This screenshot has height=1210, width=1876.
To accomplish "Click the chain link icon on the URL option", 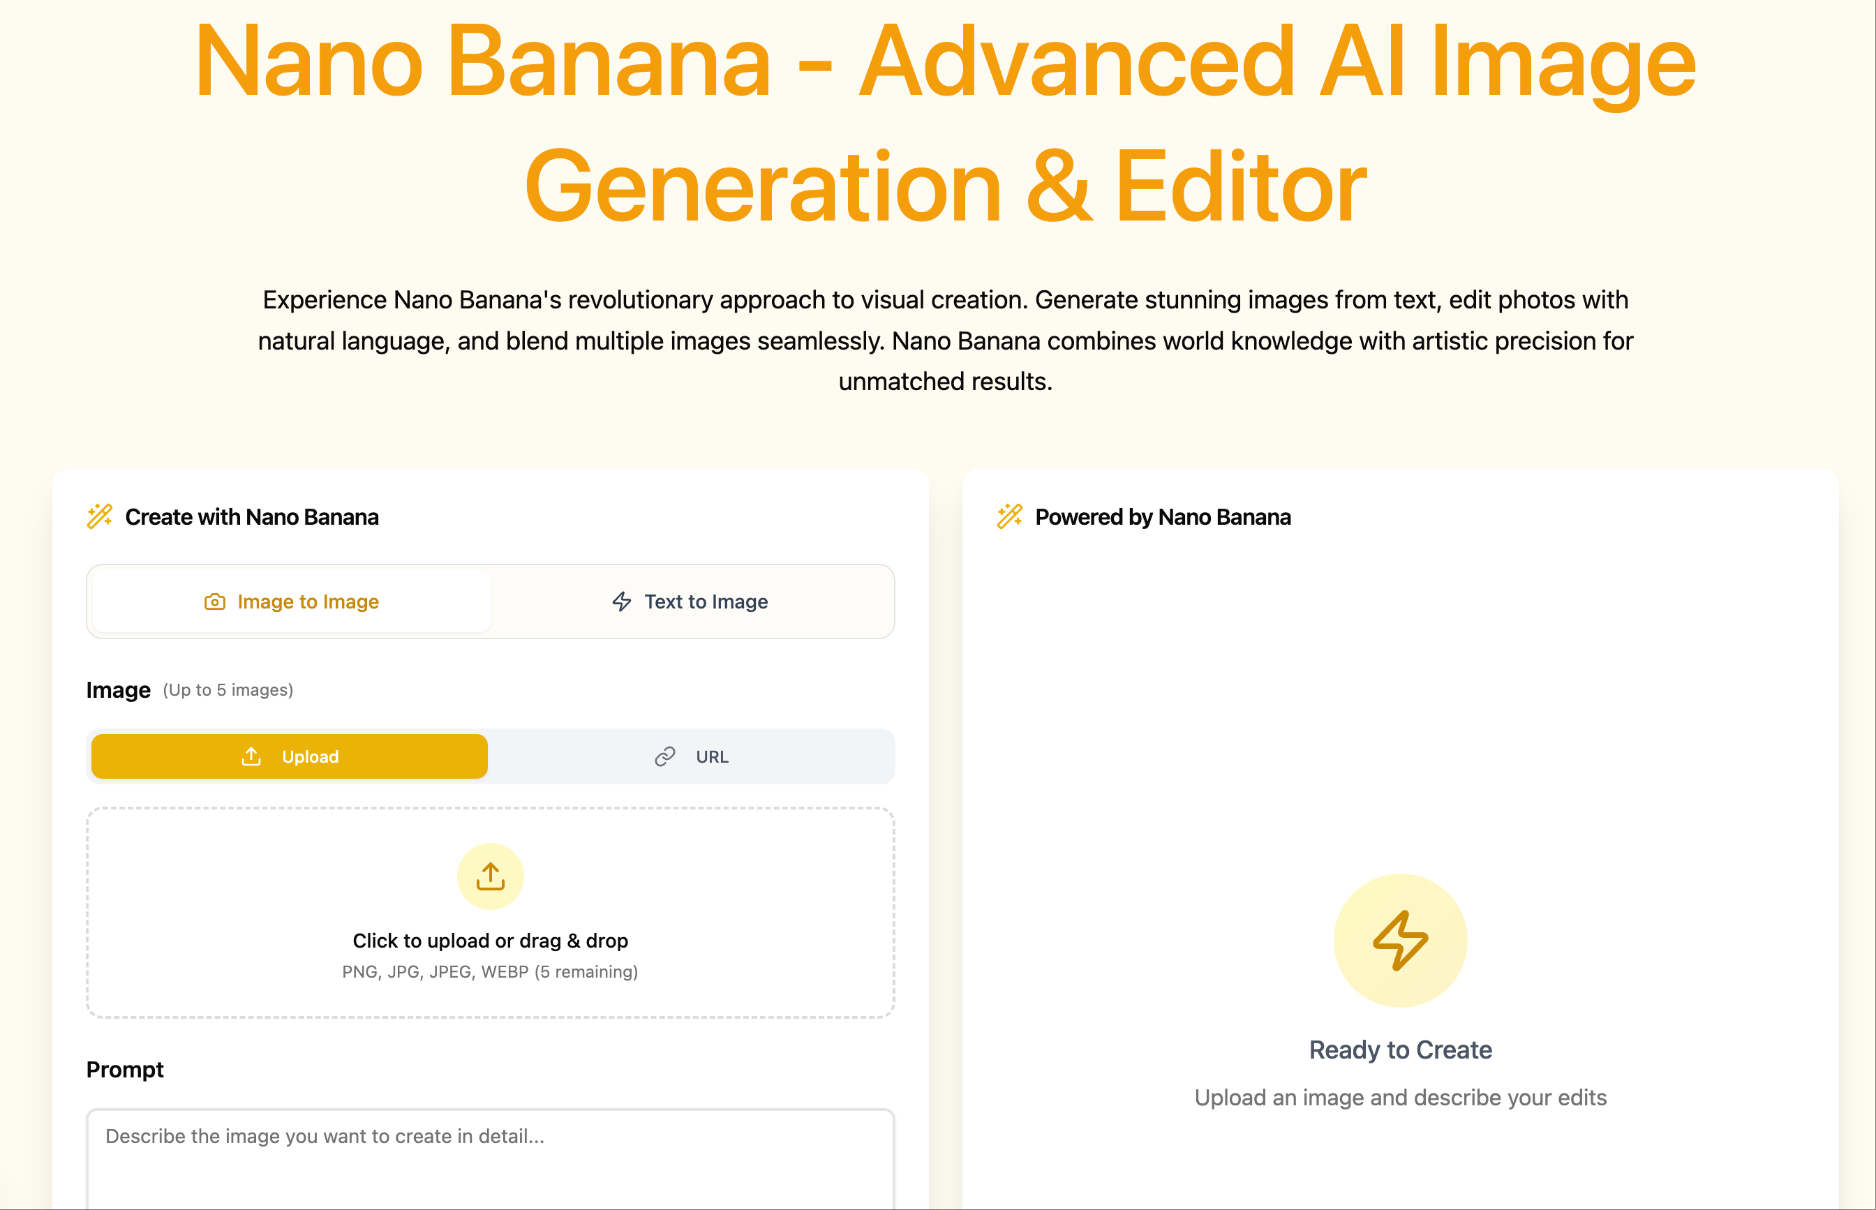I will point(664,756).
